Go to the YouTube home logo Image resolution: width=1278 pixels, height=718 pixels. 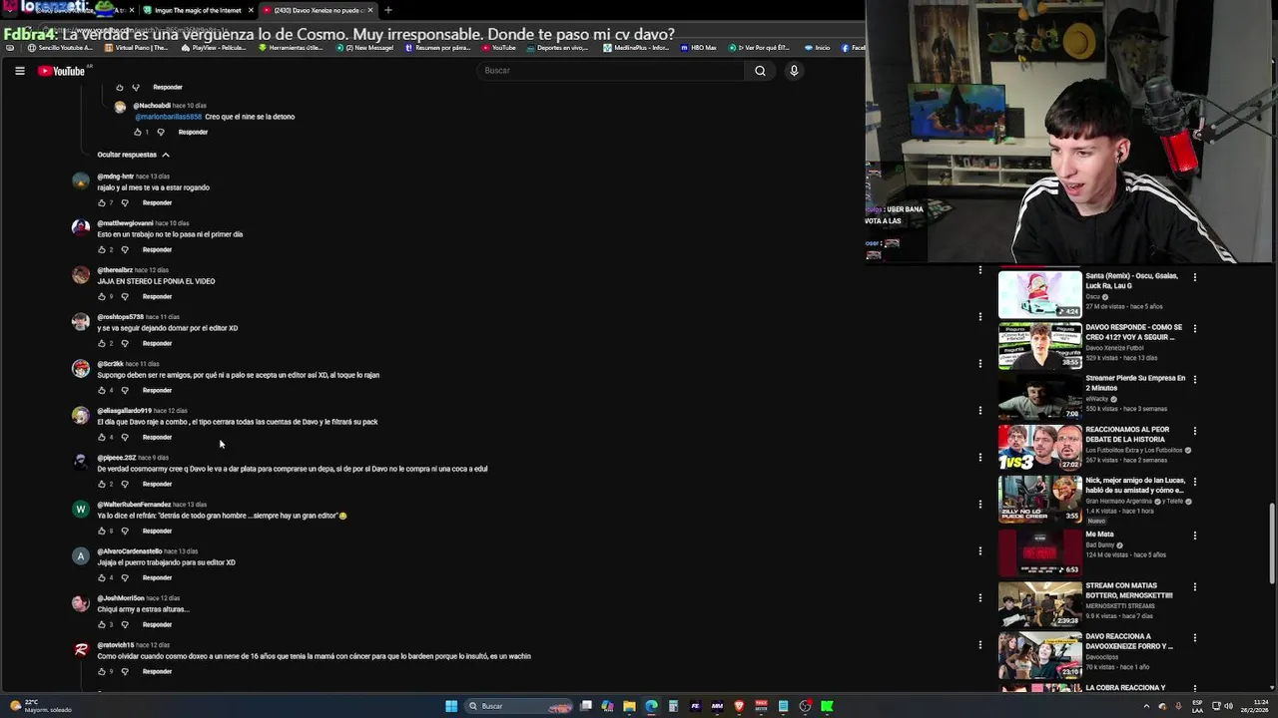[62, 71]
